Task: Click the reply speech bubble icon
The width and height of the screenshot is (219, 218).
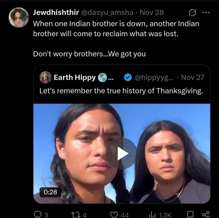Action: (x=38, y=214)
